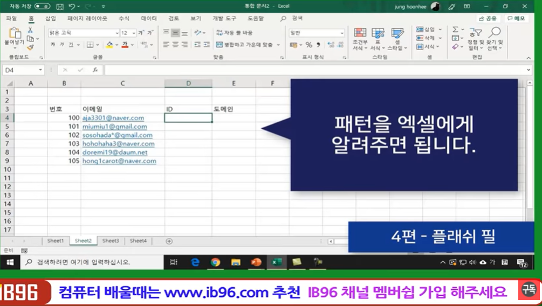This screenshot has height=306, width=542.
Task: Toggle top vertical alignment
Action: coord(166,32)
